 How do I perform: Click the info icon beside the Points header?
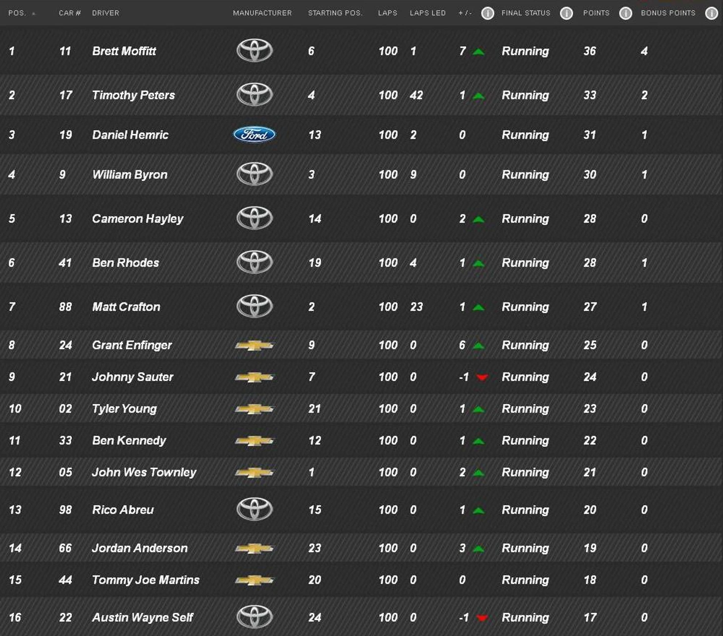[x=625, y=13]
